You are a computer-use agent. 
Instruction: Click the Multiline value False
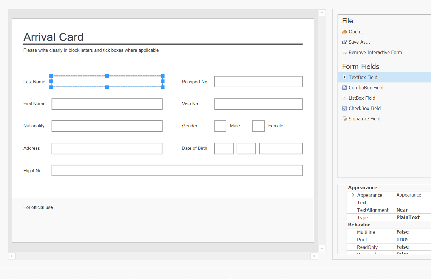click(402, 232)
